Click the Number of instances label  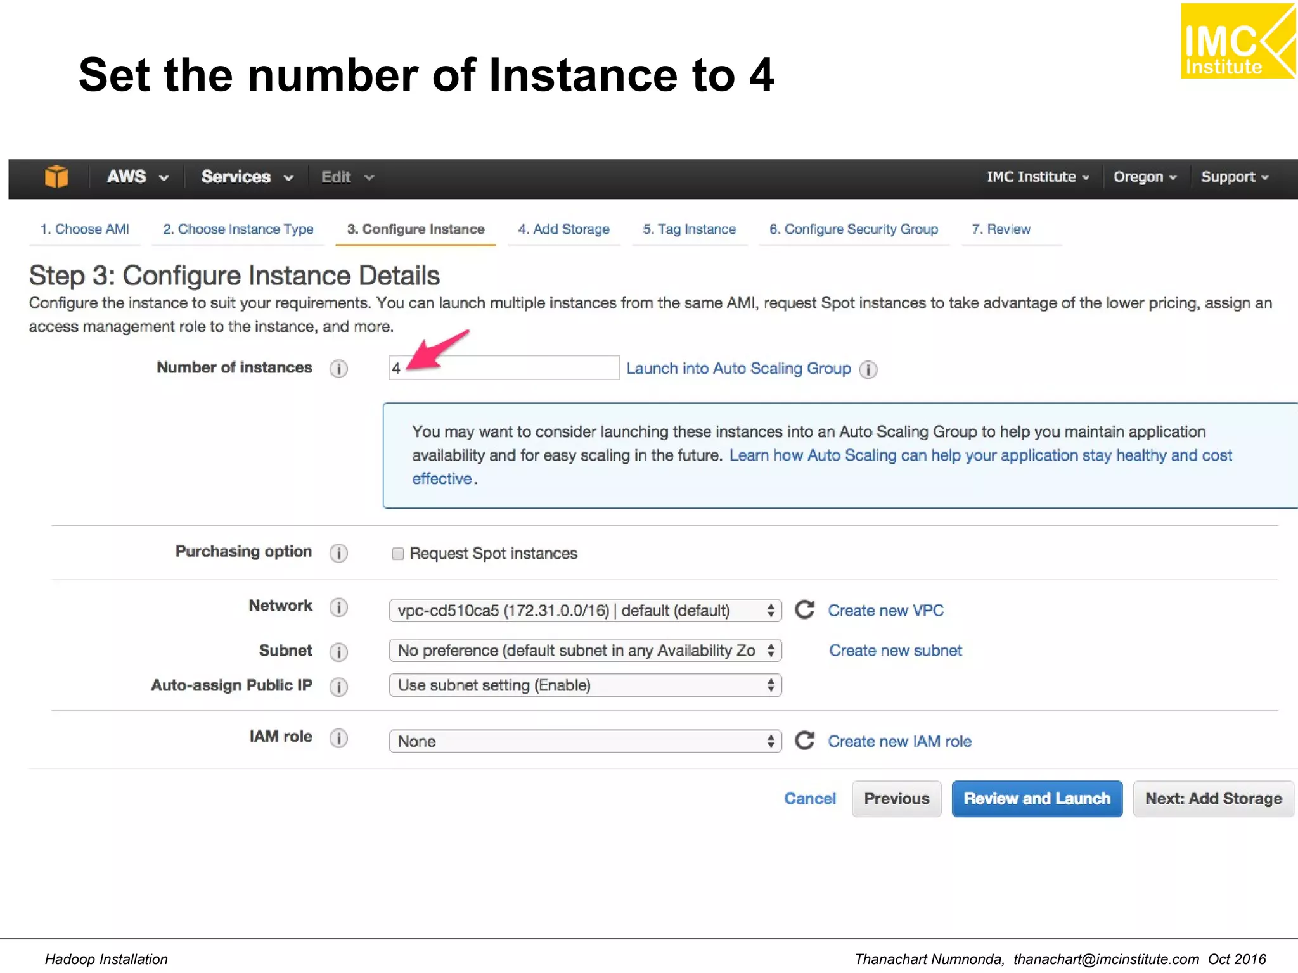pos(235,367)
